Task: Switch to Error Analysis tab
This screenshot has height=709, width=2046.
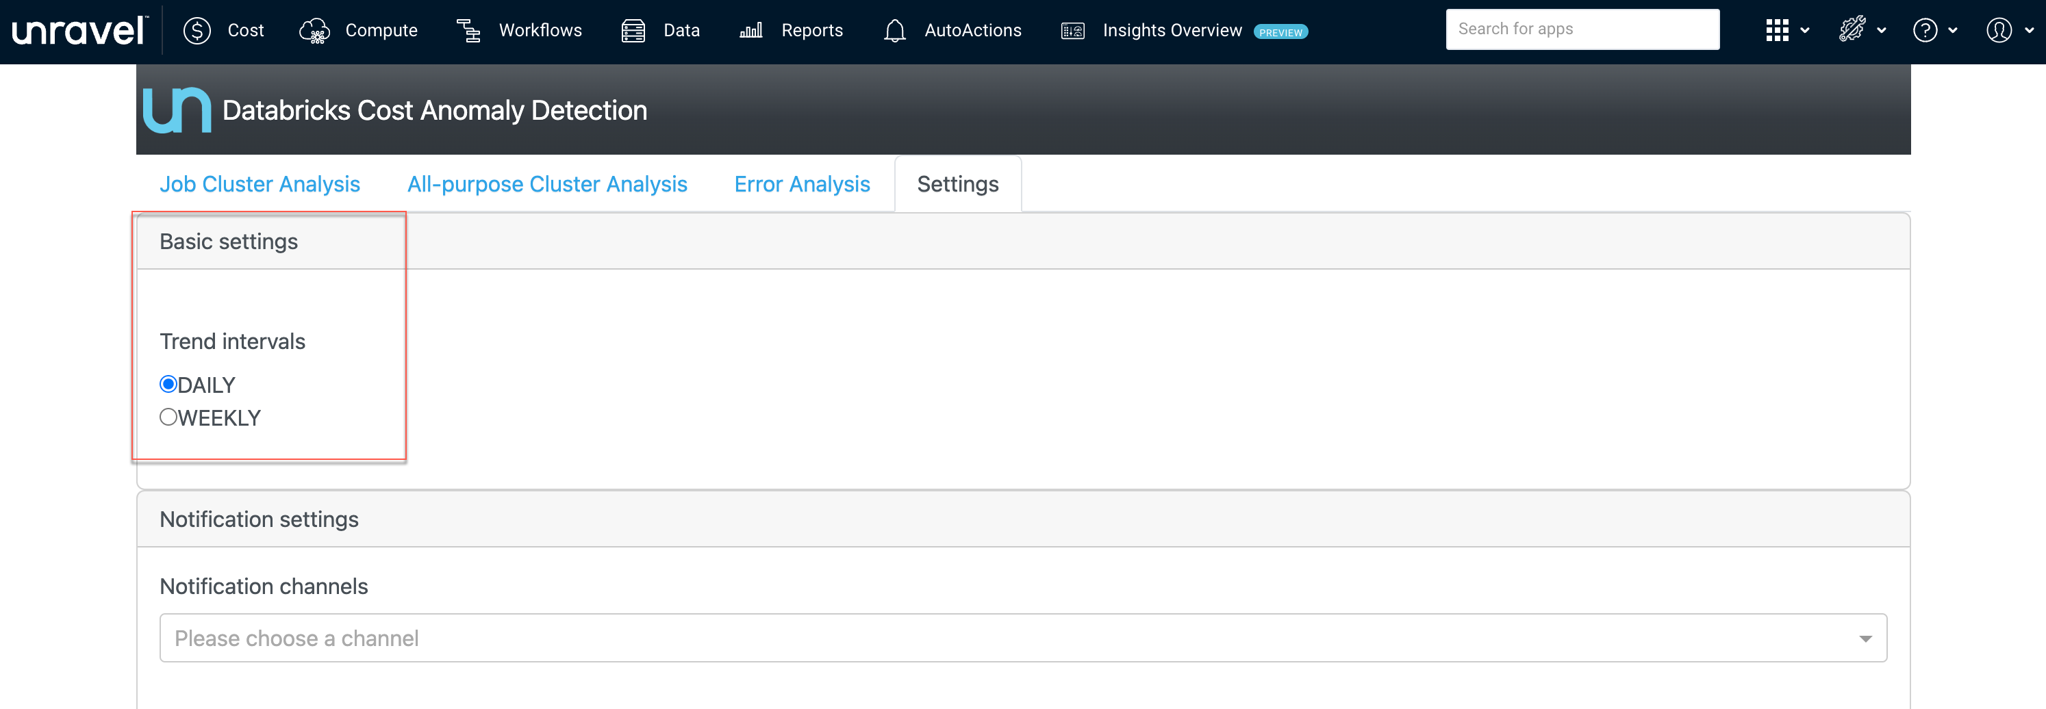Action: pos(801,184)
